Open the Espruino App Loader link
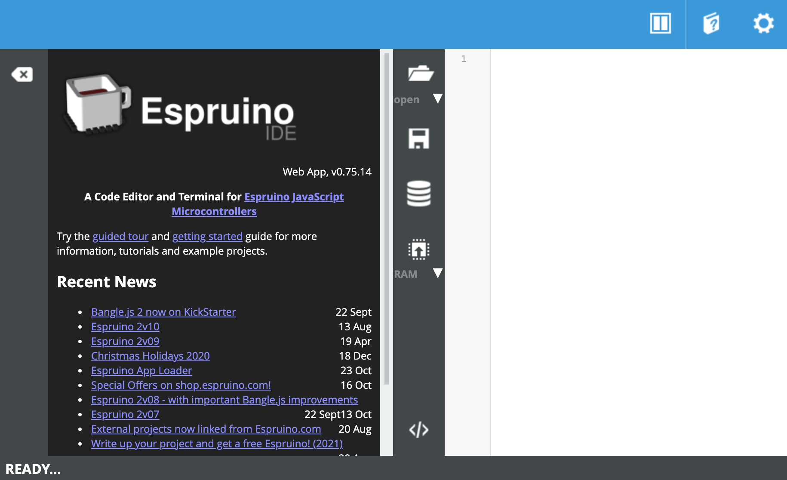 tap(141, 371)
